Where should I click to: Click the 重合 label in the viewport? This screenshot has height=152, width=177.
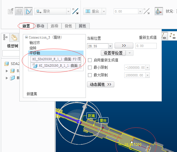(x=103, y=120)
